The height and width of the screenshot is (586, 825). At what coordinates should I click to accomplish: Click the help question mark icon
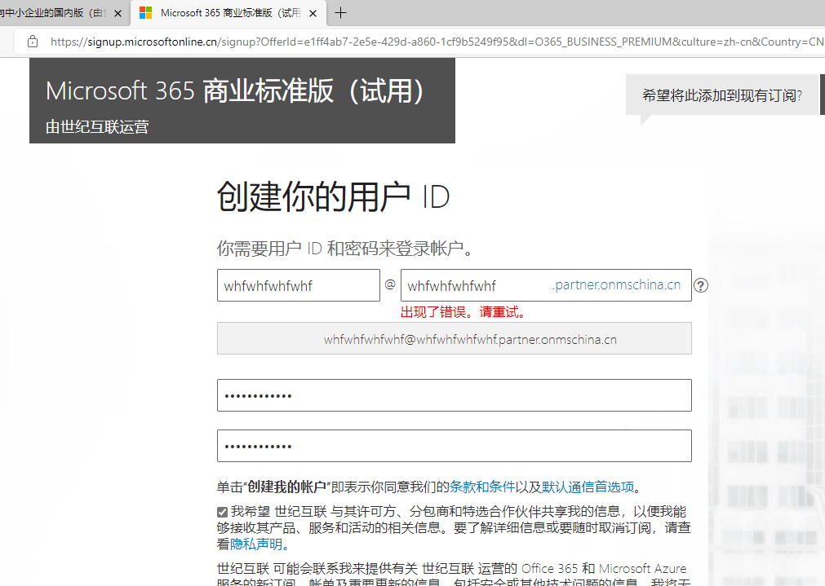(x=701, y=285)
